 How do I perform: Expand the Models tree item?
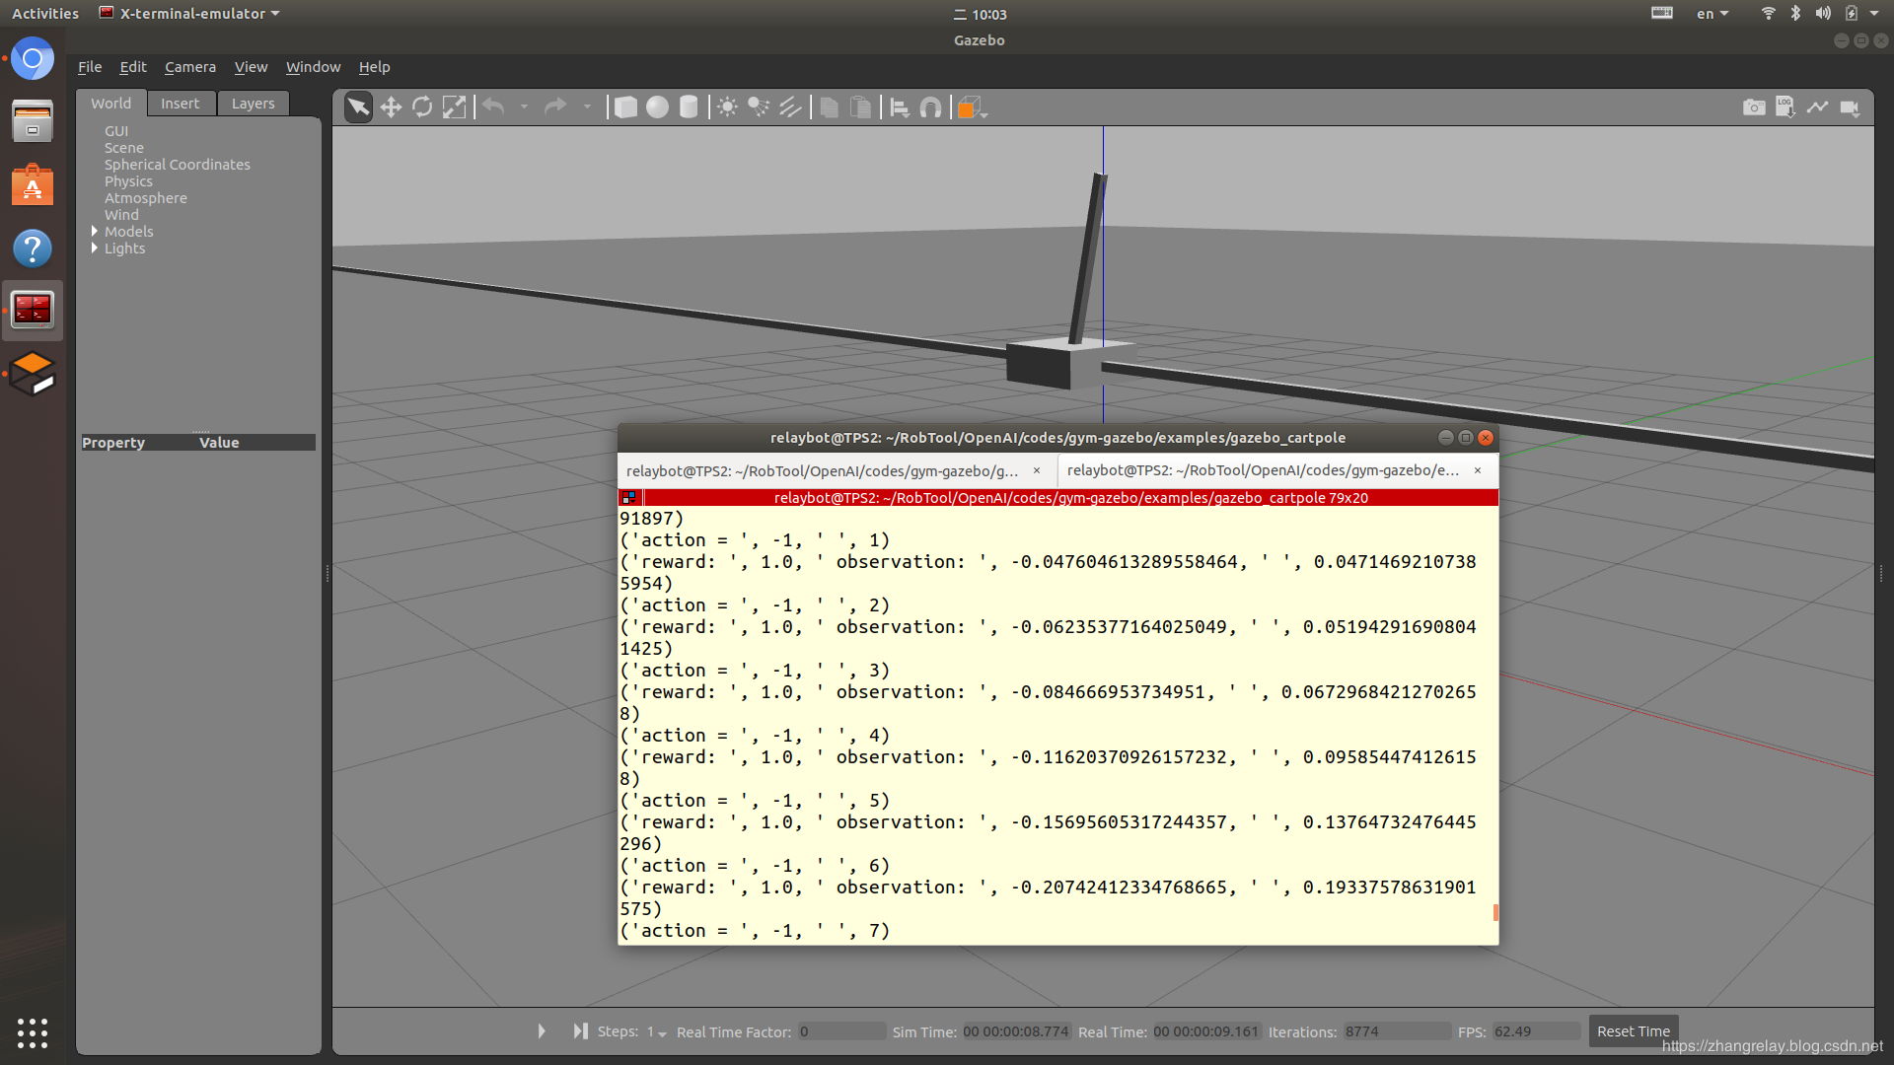(95, 232)
